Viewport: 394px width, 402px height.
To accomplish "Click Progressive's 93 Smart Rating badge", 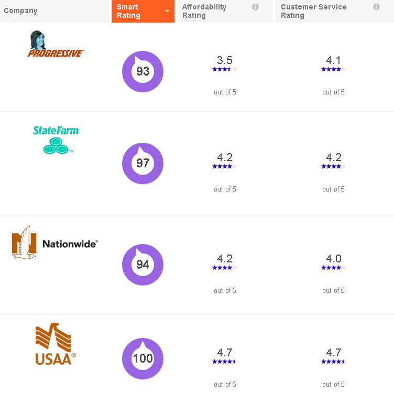I will 143,71.
